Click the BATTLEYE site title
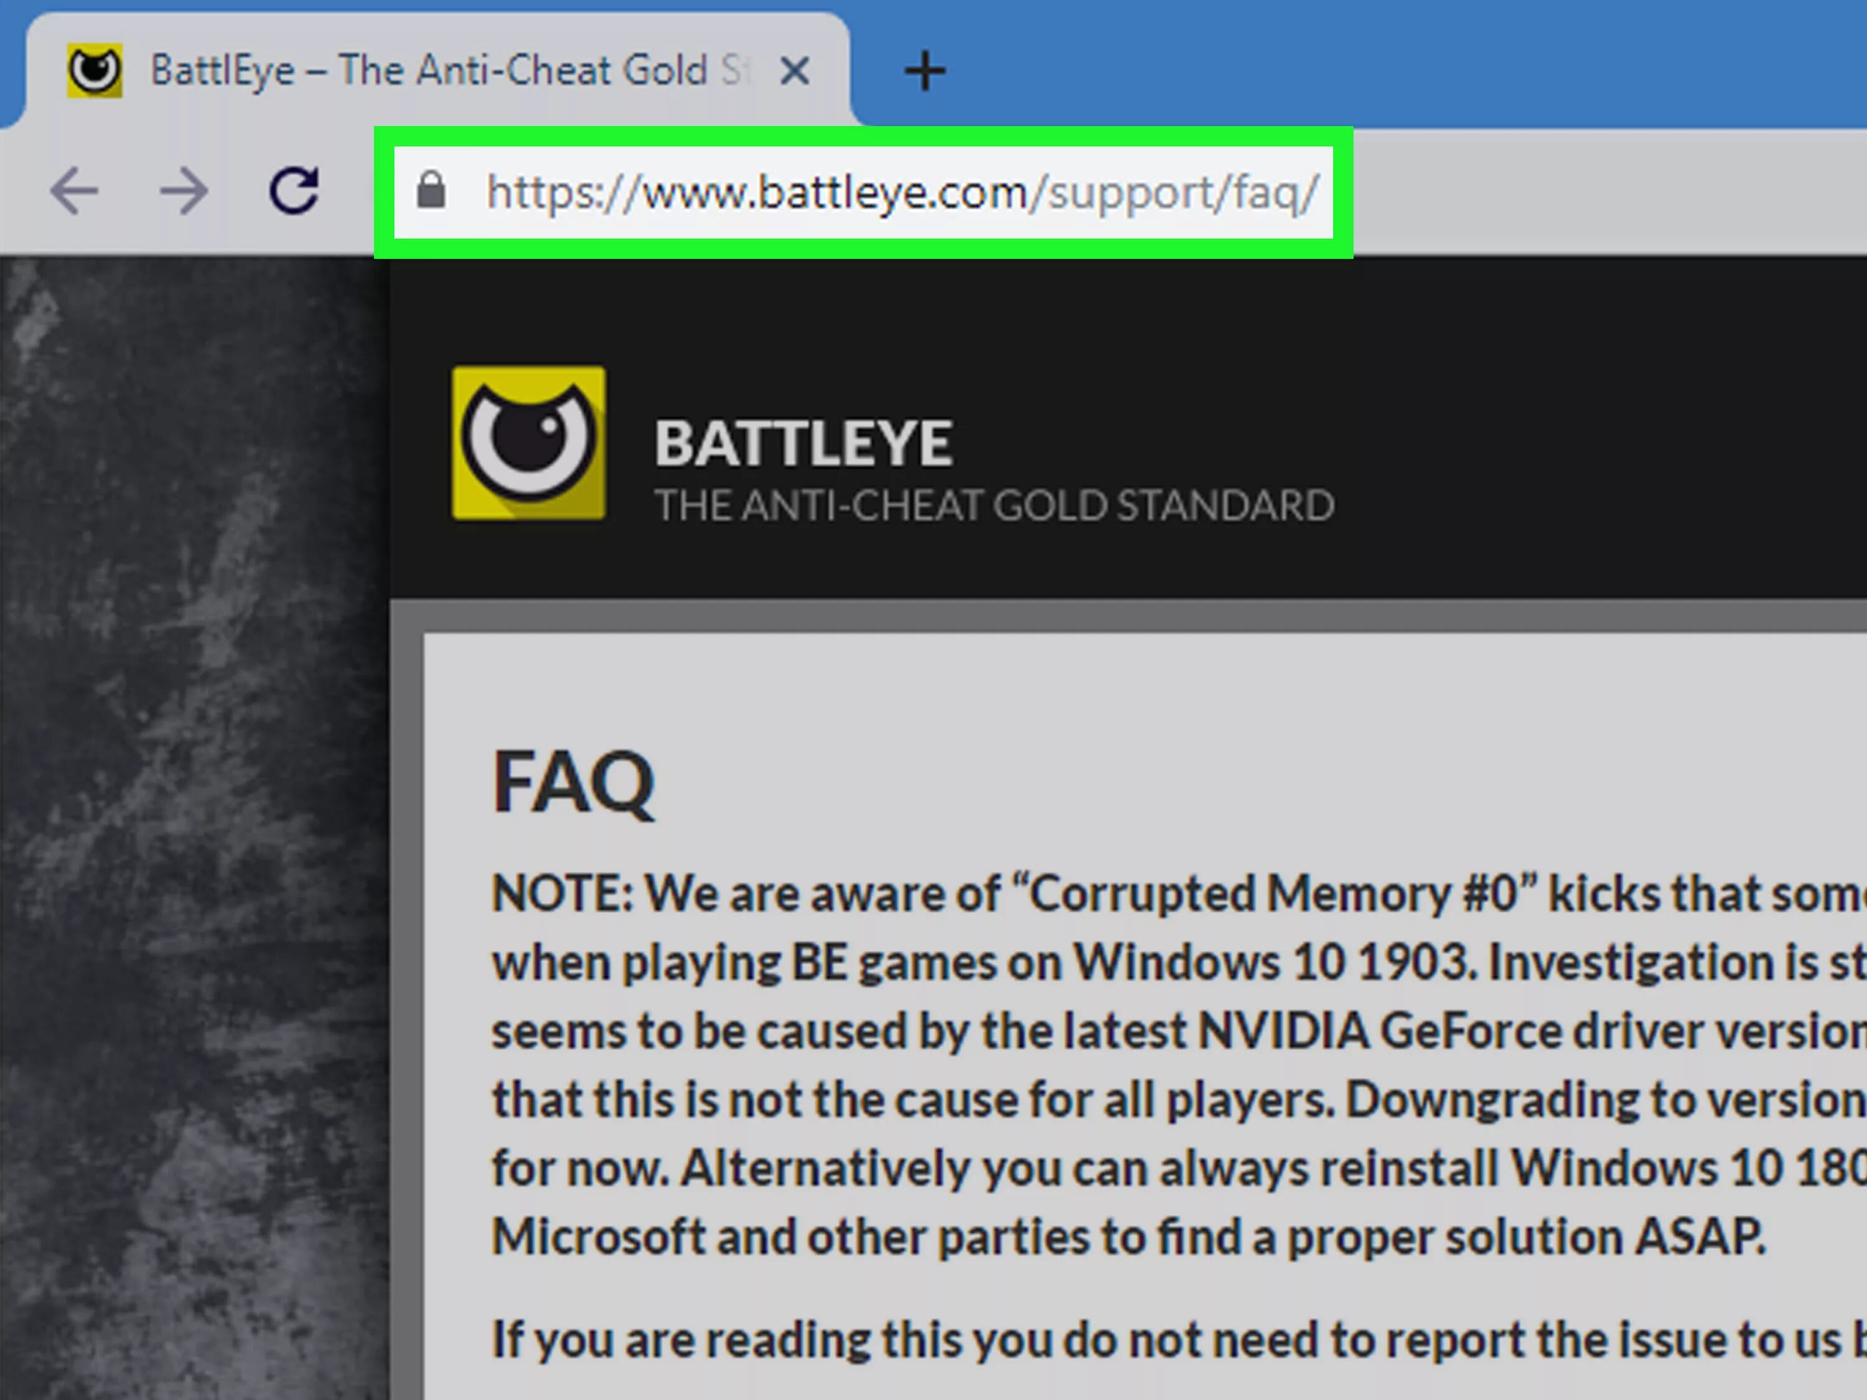Image resolution: width=1867 pixels, height=1400 pixels. tap(803, 444)
